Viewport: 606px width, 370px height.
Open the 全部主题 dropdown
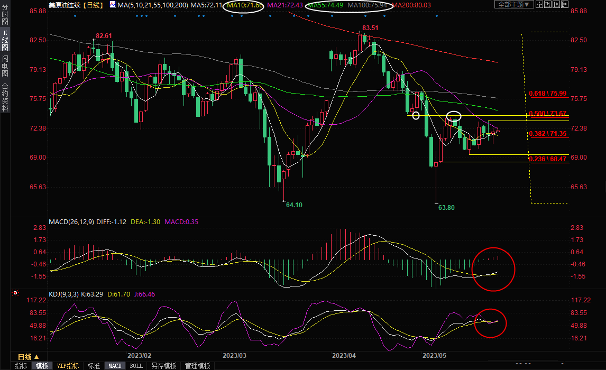tap(511, 5)
